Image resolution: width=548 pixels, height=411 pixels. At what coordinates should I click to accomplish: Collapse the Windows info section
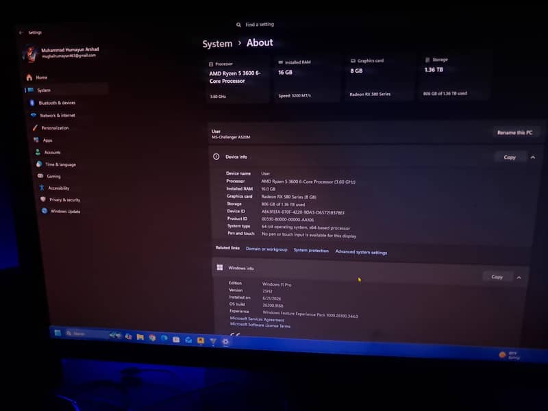pos(519,277)
